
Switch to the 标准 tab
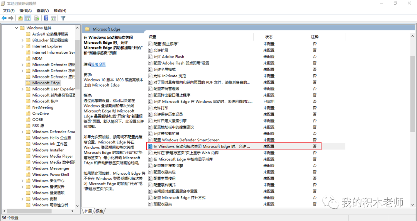[x=100, y=211]
